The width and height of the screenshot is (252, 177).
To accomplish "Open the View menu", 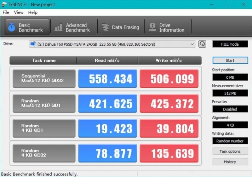I will (19, 12).
